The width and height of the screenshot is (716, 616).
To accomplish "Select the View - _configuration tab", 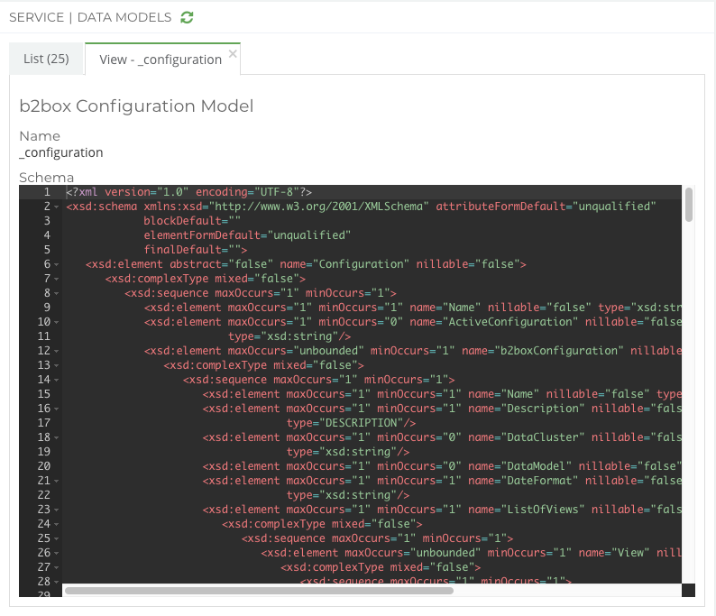I will click(x=161, y=60).
